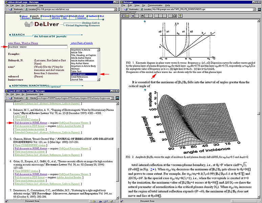Screen dimensions: 262x203
Task: Click the question mark help icon in Panorama toolbar
Action: pos(180,16)
